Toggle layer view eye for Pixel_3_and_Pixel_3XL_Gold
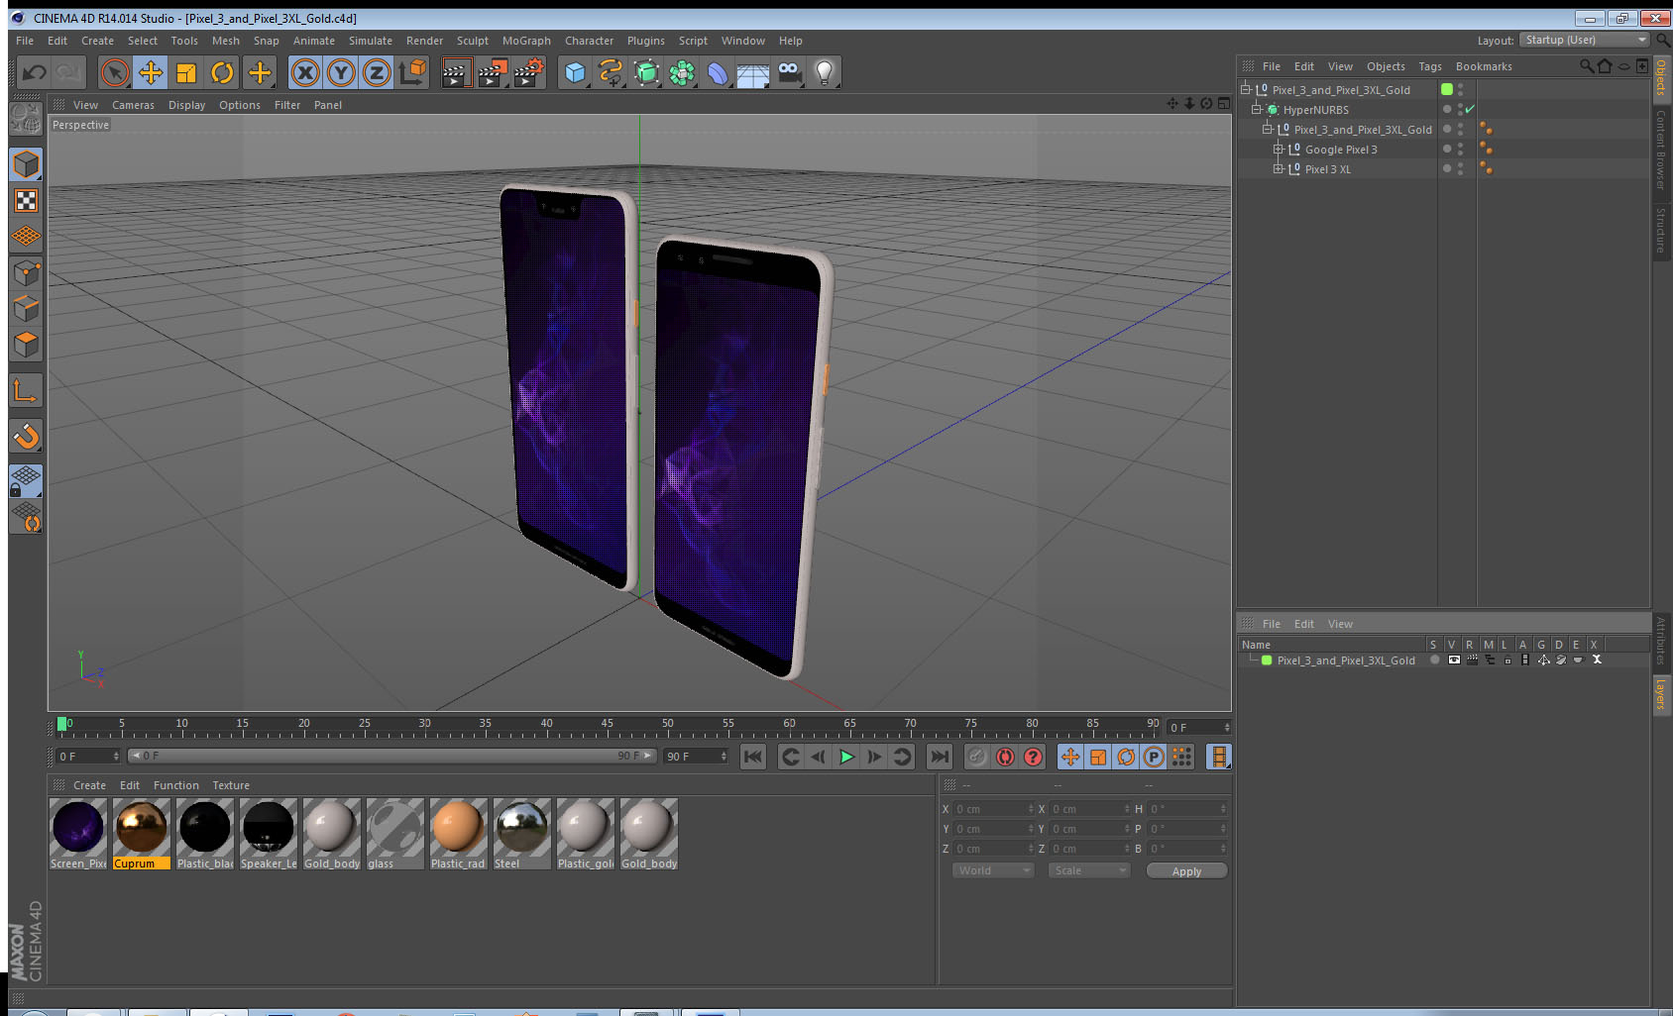 click(x=1454, y=660)
